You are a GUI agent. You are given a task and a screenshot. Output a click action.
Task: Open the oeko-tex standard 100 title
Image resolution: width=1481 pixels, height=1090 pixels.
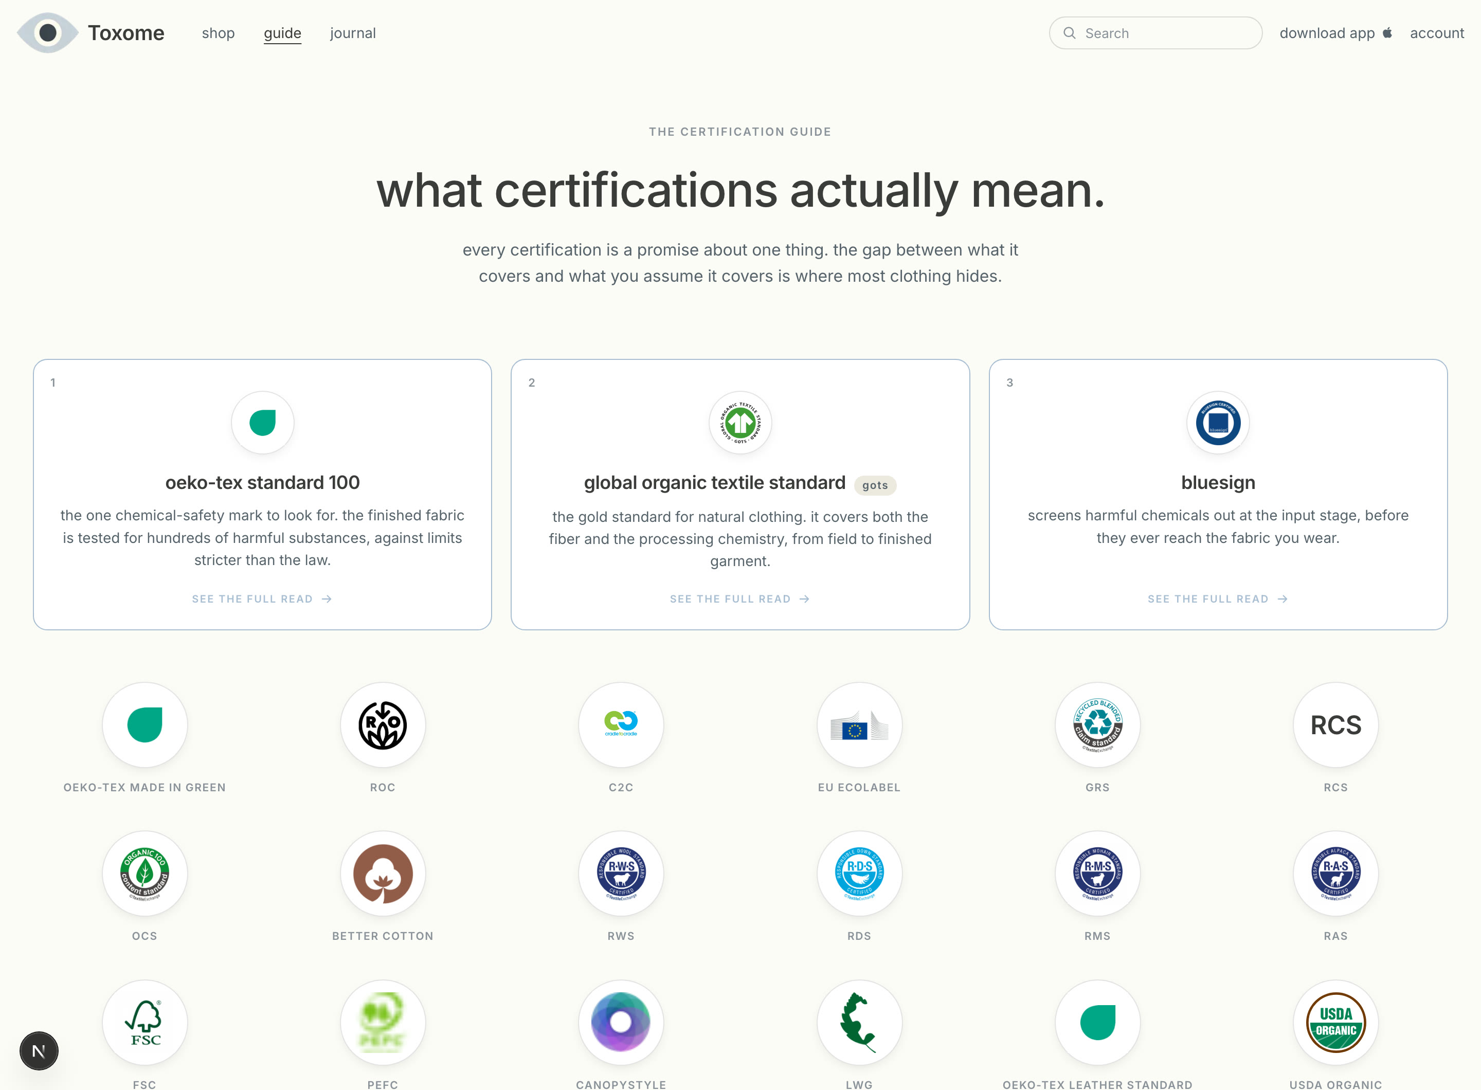(x=263, y=482)
